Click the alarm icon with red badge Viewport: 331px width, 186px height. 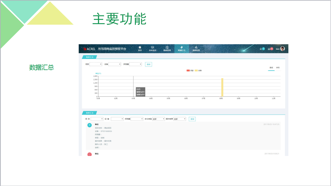(269, 49)
